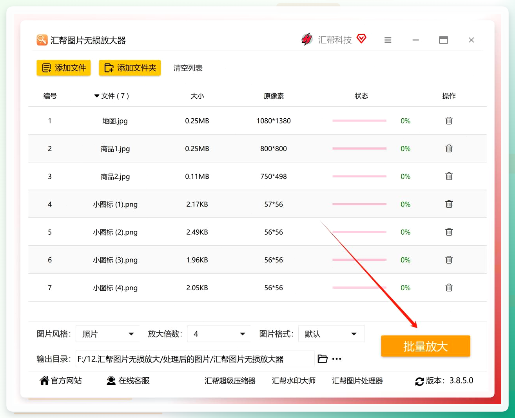Click the 汇帮科技 lightning logo

306,39
